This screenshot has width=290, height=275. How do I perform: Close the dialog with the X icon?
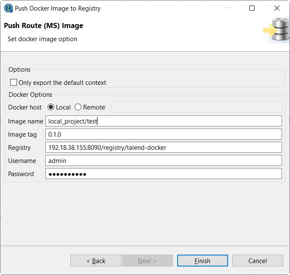(277, 8)
